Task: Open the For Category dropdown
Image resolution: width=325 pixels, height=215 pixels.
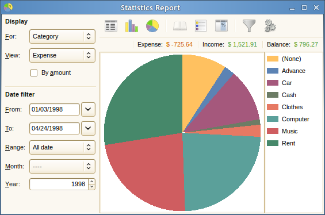Action: point(62,36)
